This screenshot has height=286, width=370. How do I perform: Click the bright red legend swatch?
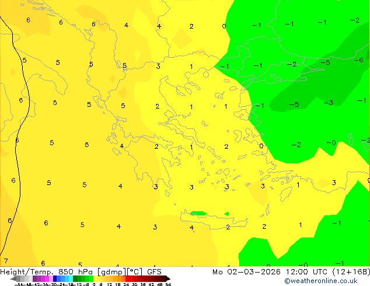tap(127, 279)
